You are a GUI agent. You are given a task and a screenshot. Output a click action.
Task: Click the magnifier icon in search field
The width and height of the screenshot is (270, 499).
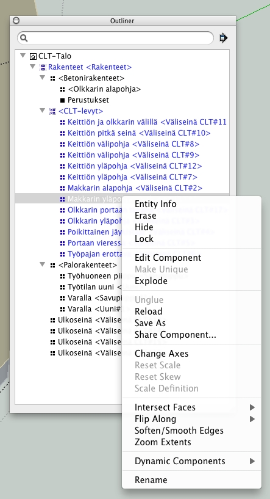coord(24,38)
